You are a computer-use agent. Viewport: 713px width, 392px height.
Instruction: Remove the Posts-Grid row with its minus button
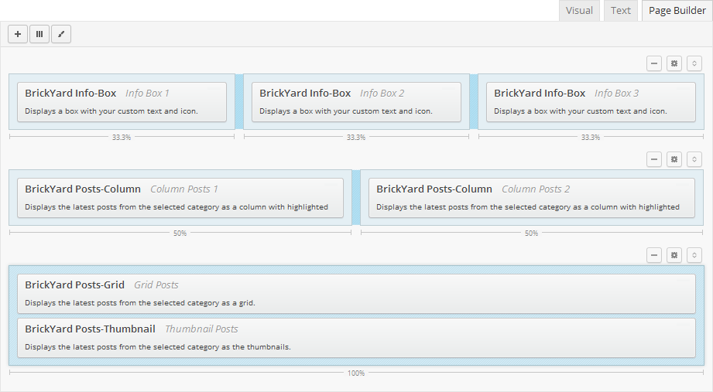654,255
